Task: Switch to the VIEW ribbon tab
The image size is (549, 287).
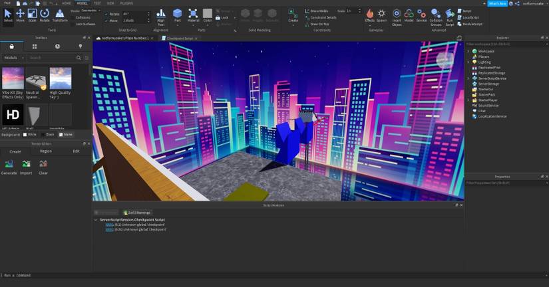Action: pyautogui.click(x=110, y=3)
